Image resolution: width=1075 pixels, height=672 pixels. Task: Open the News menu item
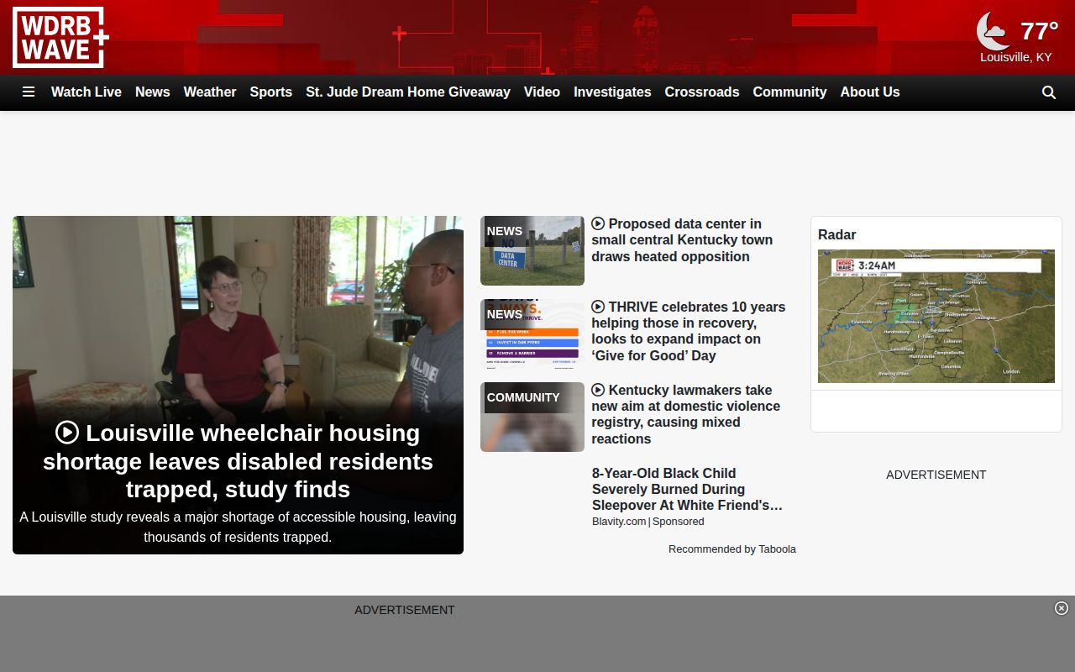(153, 92)
